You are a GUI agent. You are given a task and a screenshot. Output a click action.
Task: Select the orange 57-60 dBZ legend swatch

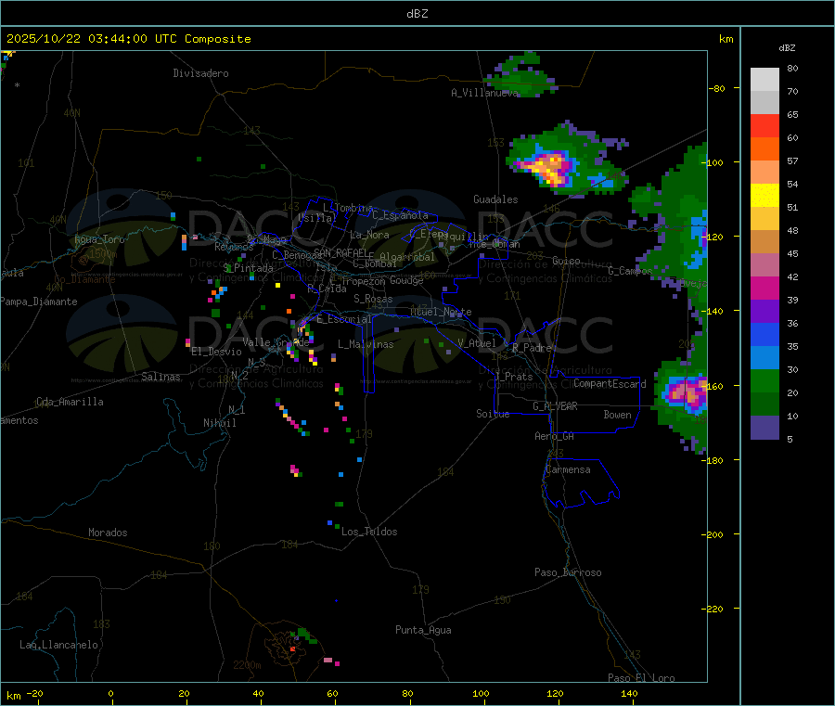pos(764,149)
